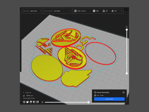Click the build plate adhesion Off icon
The image size is (149, 112).
112,11
